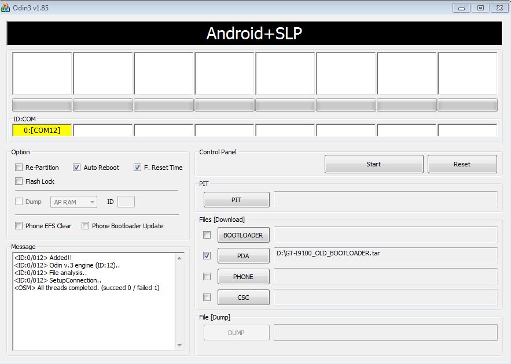
Task: Click the Dump ID input field
Action: 126,202
